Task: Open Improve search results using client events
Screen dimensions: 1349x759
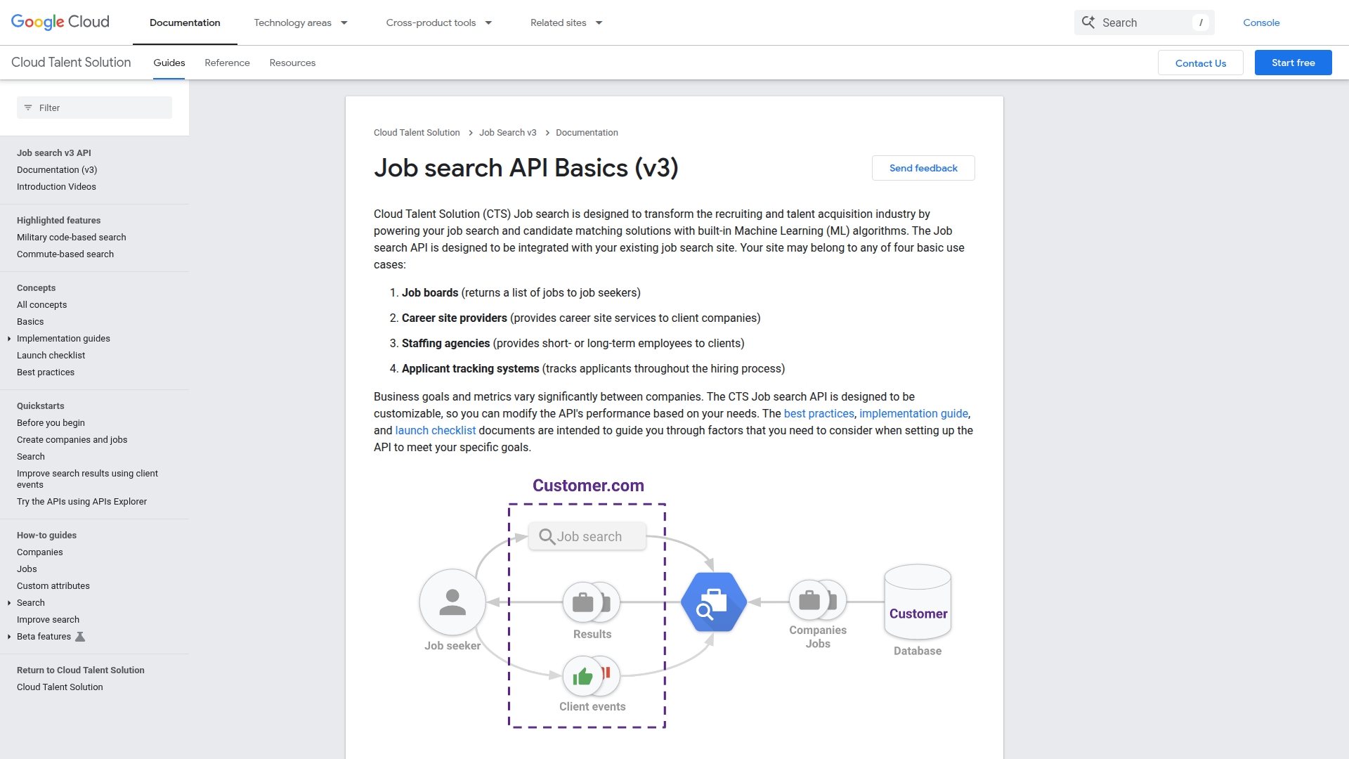Action: (87, 479)
